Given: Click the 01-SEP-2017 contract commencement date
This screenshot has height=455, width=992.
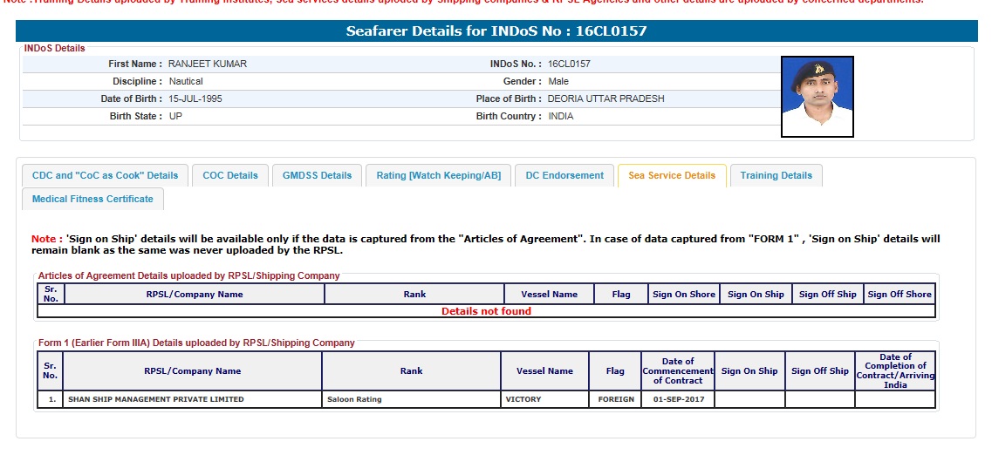Looking at the screenshot, I should pos(677,400).
